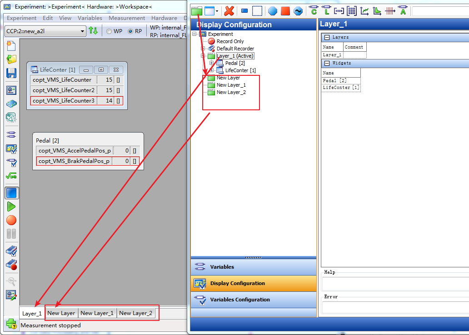Select Record Only in the tree
The height and width of the screenshot is (335, 469).
pyautogui.click(x=230, y=41)
